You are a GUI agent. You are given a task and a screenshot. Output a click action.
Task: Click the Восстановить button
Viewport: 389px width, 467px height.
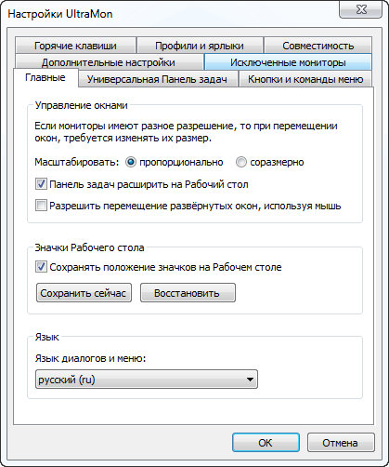coord(188,292)
